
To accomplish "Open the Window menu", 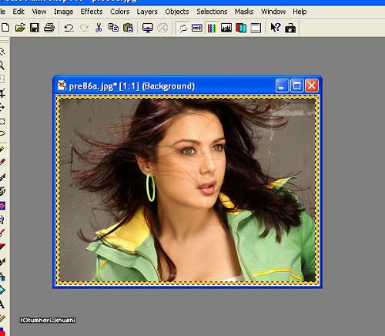I will 273,12.
